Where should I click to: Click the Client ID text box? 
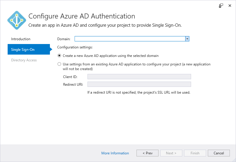tap(139, 77)
